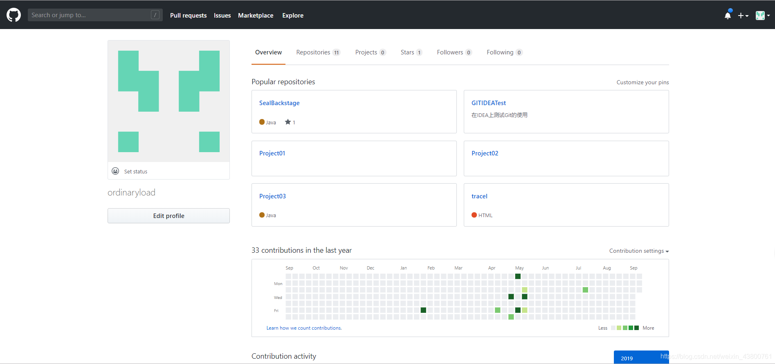Click the slash shortcut key icon in search
Image resolution: width=775 pixels, height=364 pixels.
click(155, 15)
